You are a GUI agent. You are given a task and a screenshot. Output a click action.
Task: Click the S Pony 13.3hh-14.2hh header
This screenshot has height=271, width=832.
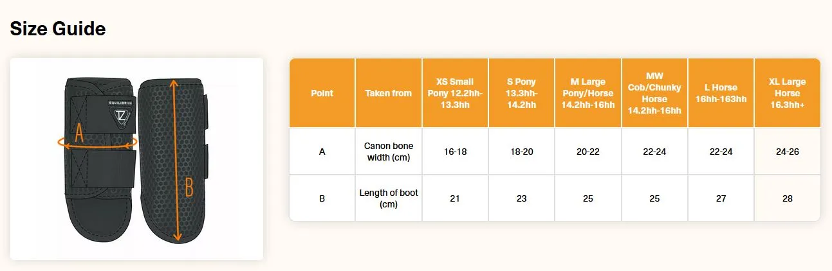(522, 93)
